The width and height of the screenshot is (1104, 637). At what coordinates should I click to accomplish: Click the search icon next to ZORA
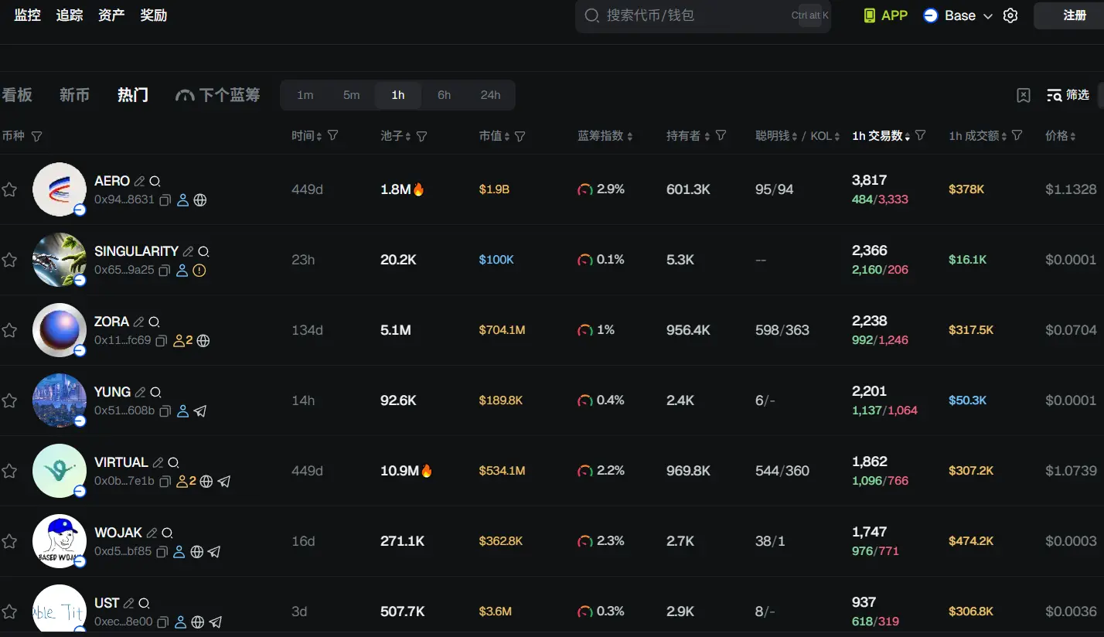(154, 322)
